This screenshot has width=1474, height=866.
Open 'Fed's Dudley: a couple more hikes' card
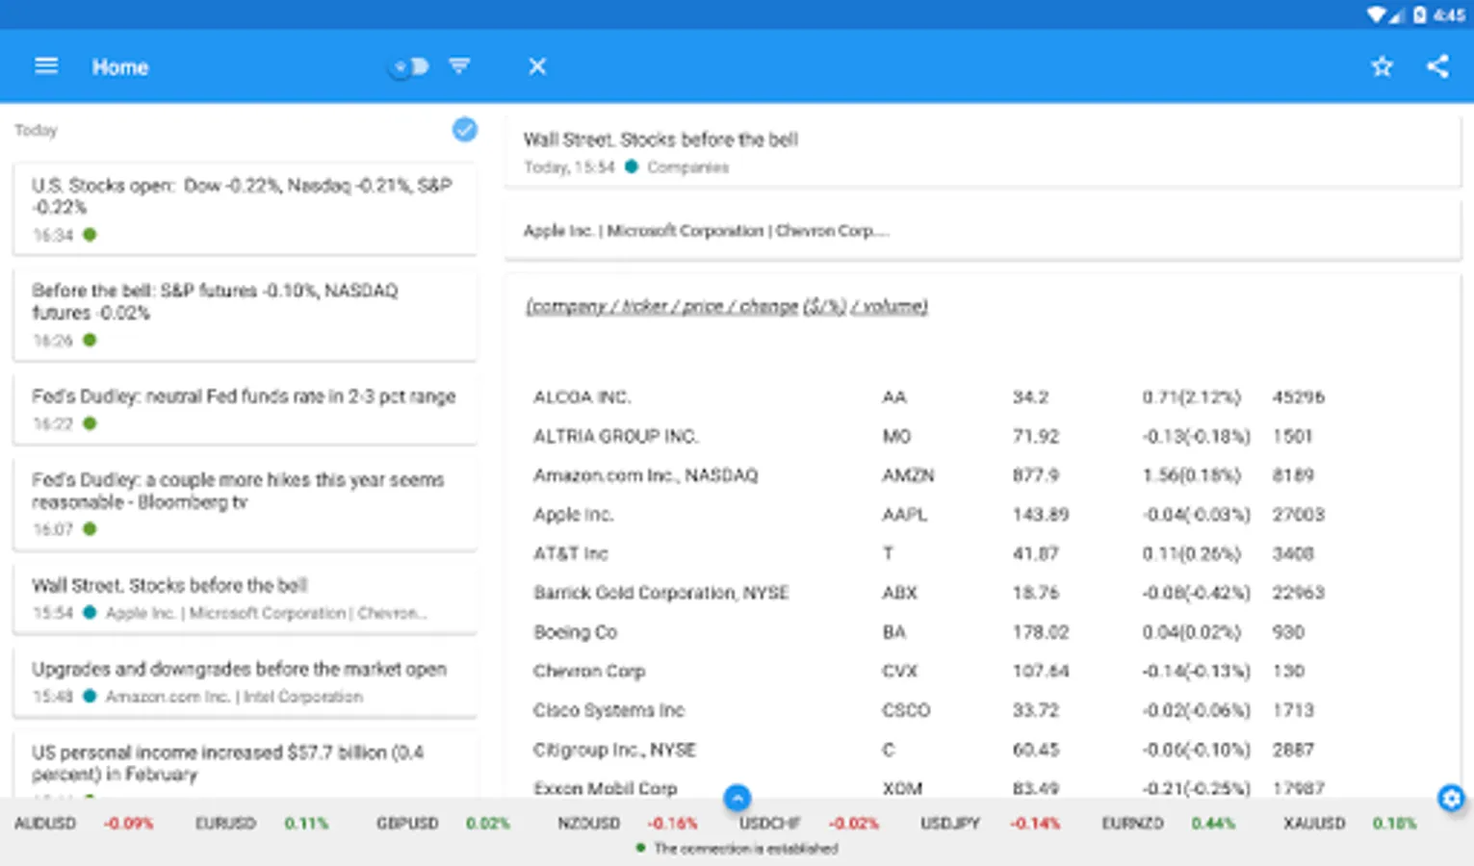tap(245, 503)
